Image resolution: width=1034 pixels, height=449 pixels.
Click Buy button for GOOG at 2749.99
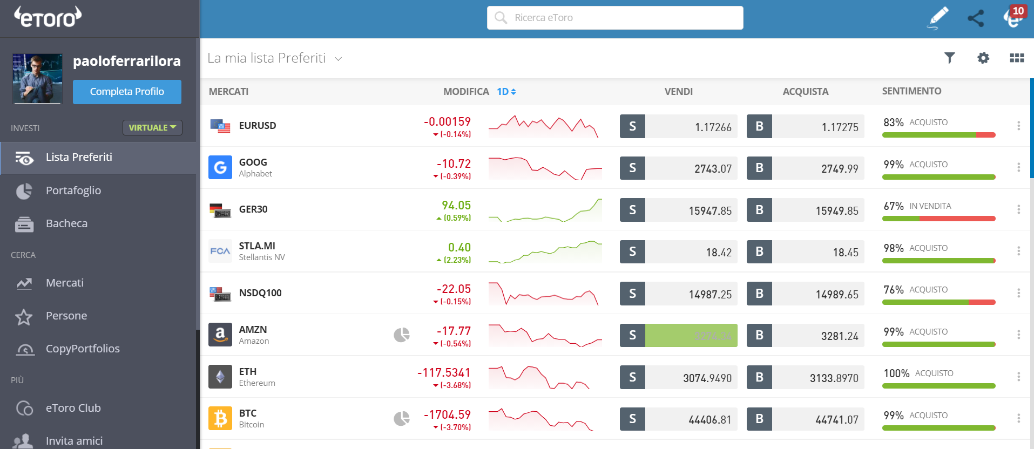point(806,168)
